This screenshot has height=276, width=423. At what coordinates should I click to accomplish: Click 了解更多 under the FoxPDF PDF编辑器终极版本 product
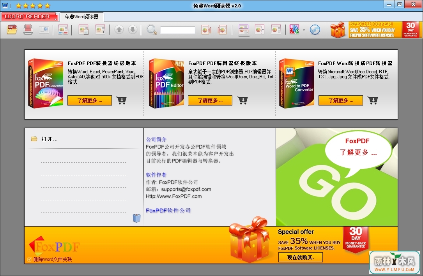(x=210, y=100)
